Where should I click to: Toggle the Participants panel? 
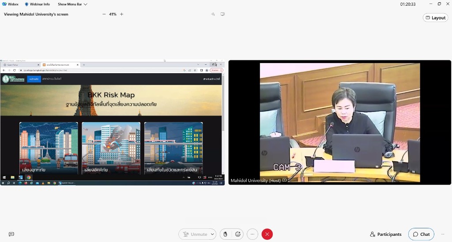point(386,234)
